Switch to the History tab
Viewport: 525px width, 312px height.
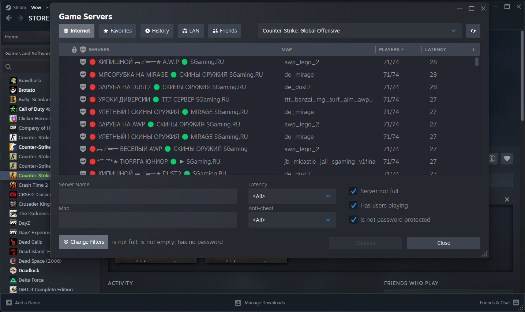pos(157,31)
